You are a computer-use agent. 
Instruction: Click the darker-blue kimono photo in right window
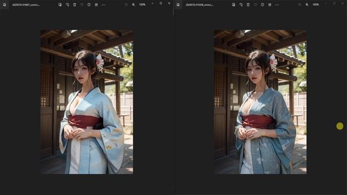[x=260, y=102]
